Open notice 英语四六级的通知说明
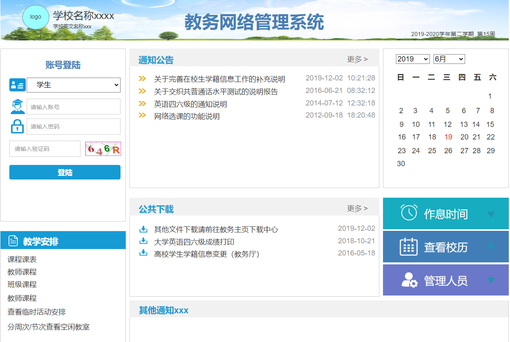Viewport: 510px width, 342px height. click(x=190, y=104)
